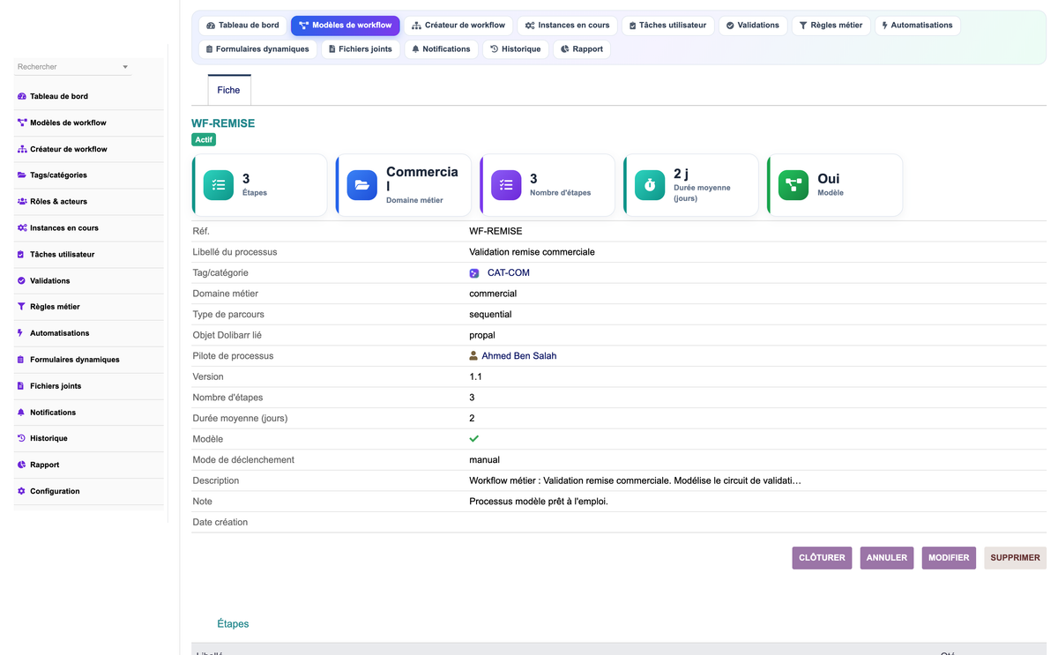The image size is (1058, 655).
Task: Click the purple Nombre d'étapes card icon
Action: (506, 185)
